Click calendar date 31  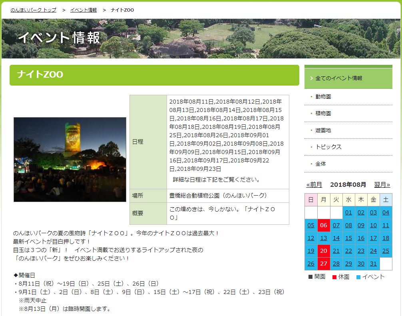click(x=373, y=264)
